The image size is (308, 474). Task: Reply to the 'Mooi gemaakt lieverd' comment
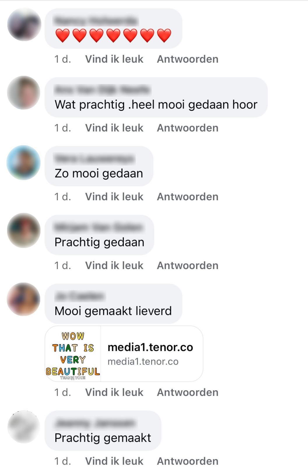tap(188, 392)
